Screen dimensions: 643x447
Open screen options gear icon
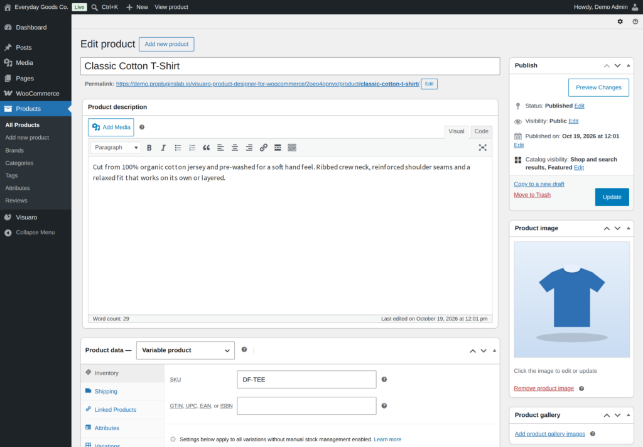coord(620,21)
